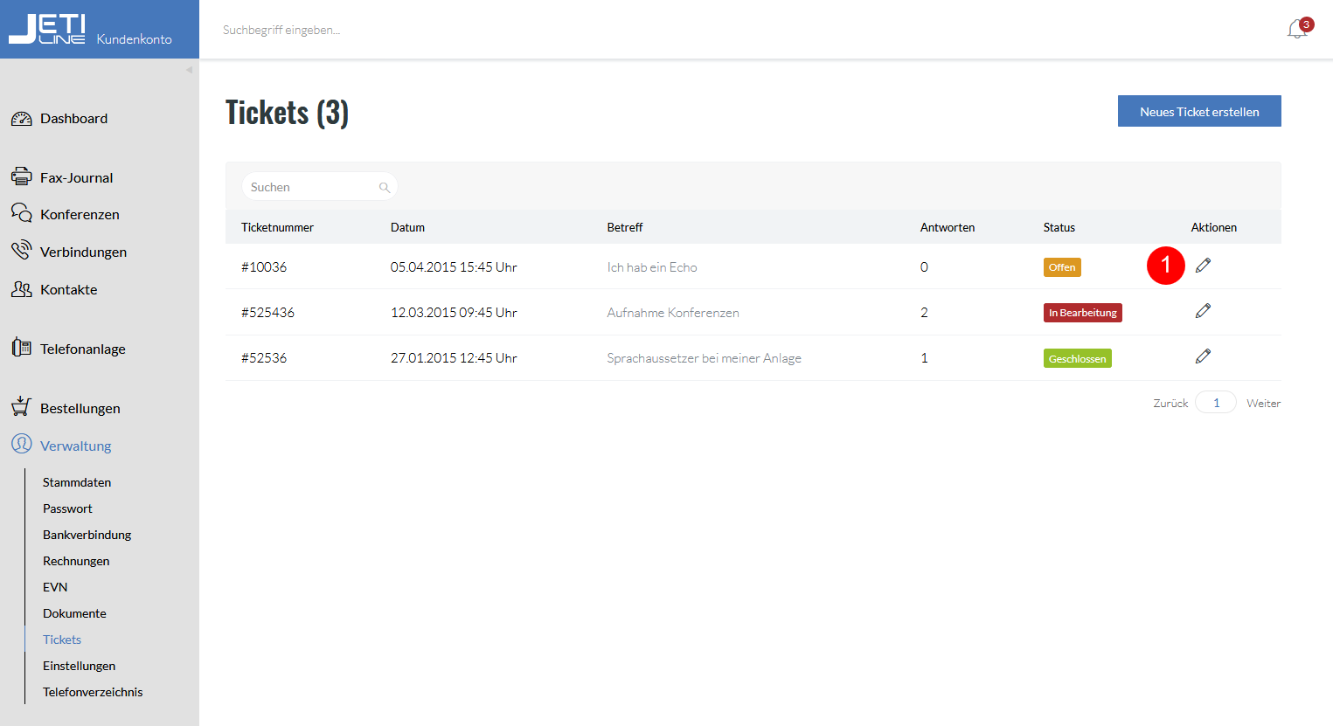Click the search magnifier in Suchen field

tap(384, 187)
